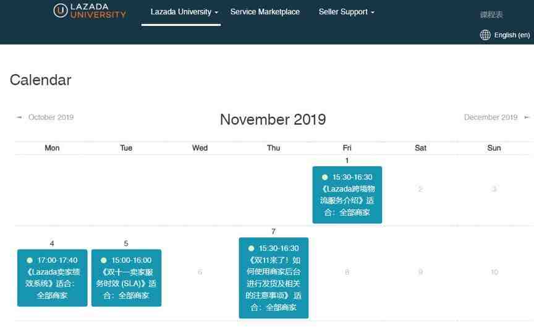Screen dimensions: 534x327
Task: Click the Tue column header
Action: coord(126,148)
